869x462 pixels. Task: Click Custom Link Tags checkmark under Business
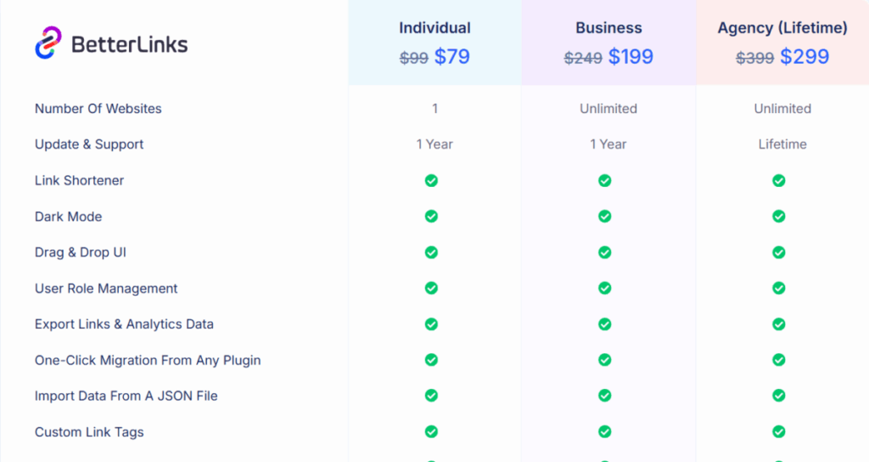(604, 432)
